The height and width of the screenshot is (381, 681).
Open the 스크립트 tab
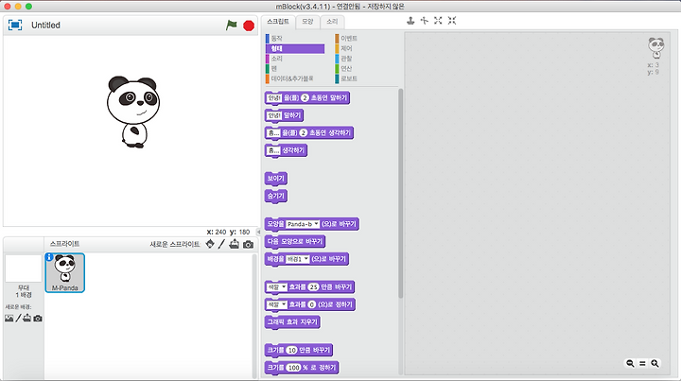pyautogui.click(x=278, y=21)
